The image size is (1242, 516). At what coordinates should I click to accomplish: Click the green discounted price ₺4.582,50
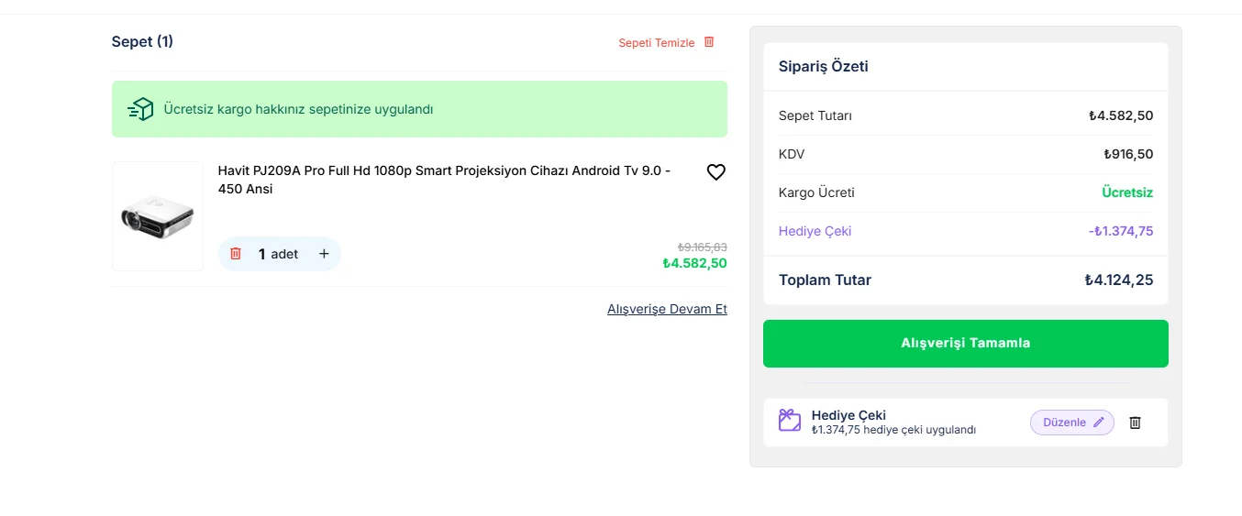pyautogui.click(x=694, y=263)
